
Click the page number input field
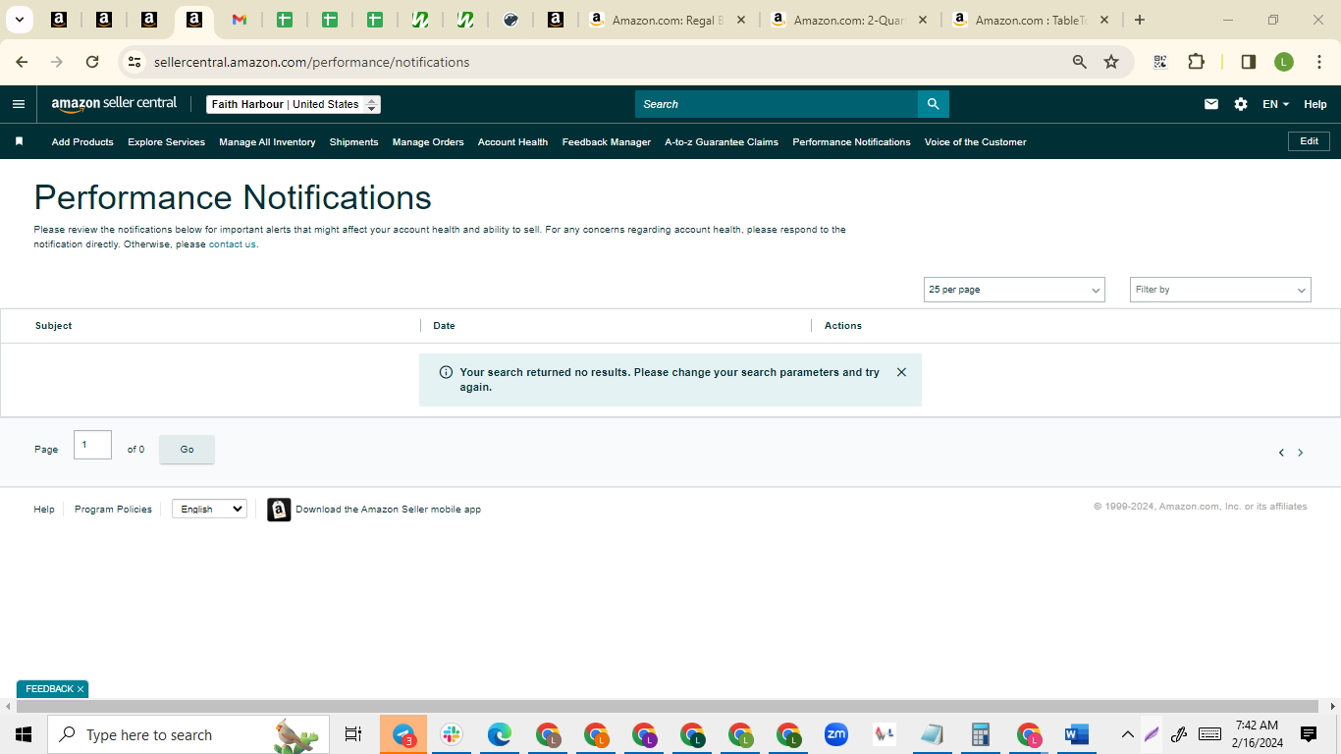point(92,445)
